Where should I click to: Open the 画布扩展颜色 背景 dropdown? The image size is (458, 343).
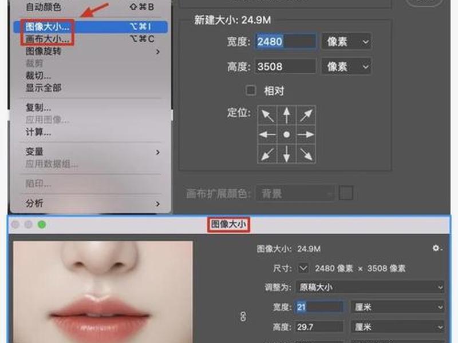click(x=295, y=193)
